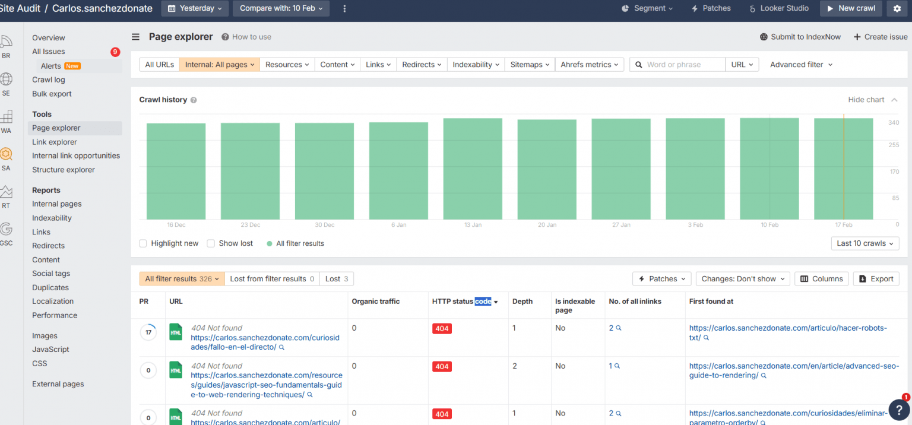Click the Export button
Viewport: 912px width, 425px height.
click(x=876, y=279)
